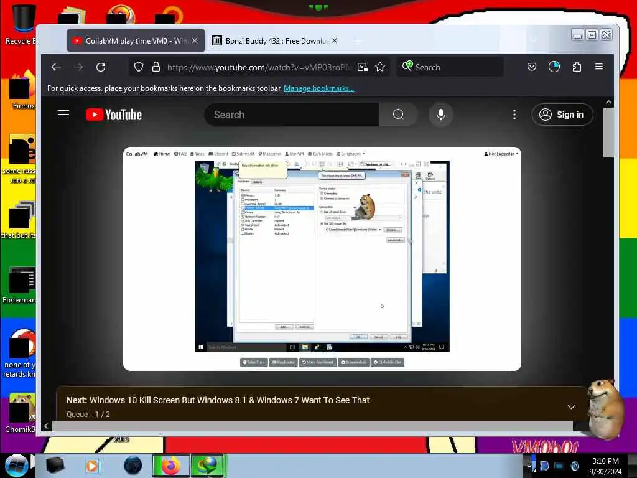Click the site security padlock icon
Viewport: 637px width, 478px height.
click(x=156, y=67)
